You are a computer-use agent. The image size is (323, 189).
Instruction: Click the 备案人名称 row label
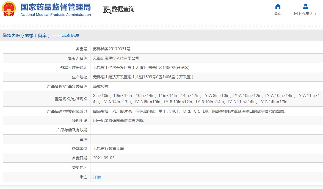point(78,58)
